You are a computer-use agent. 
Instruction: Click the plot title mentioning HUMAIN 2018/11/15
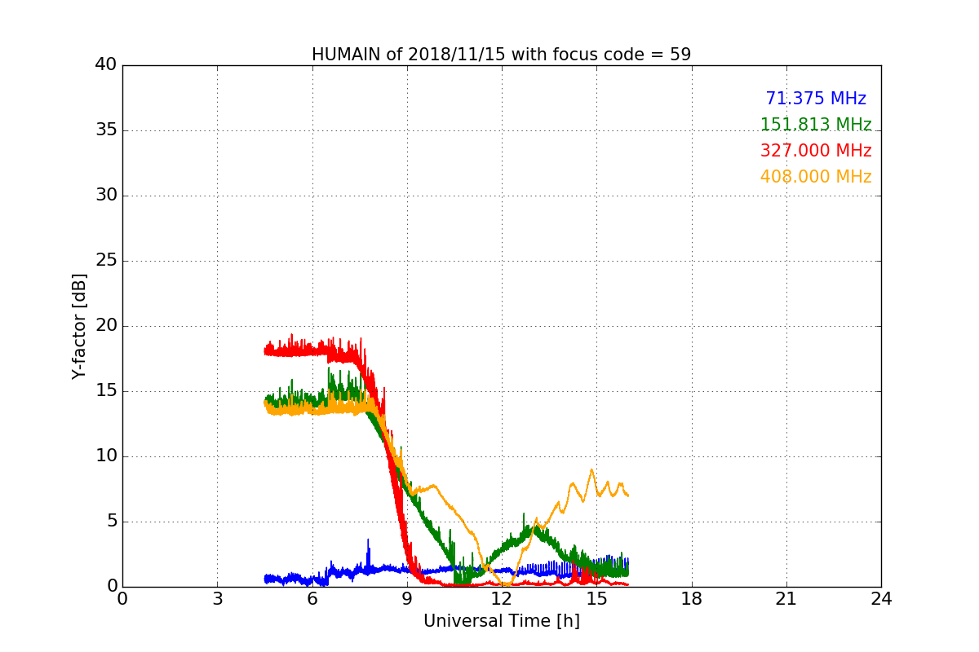point(501,55)
